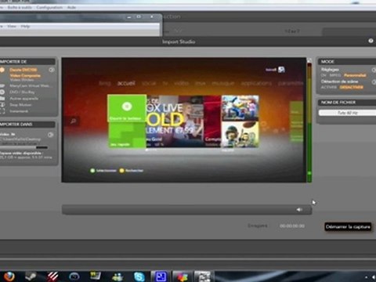Screen dimensions: 376x282
Task: Select the Dazzle DVC100 source icon
Action: pyautogui.click(x=2, y=70)
